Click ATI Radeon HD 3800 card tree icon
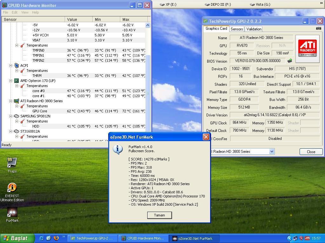This screenshot has width=325, height=243. (x=17, y=101)
